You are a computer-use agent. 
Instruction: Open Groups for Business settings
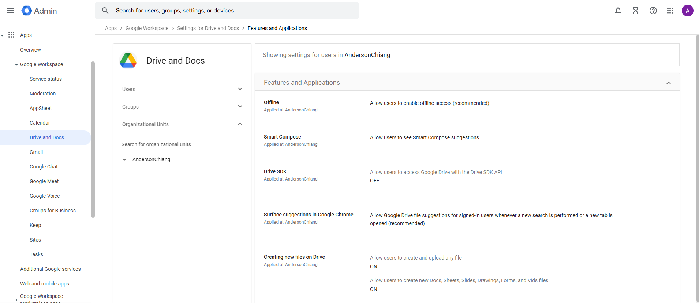(53, 211)
